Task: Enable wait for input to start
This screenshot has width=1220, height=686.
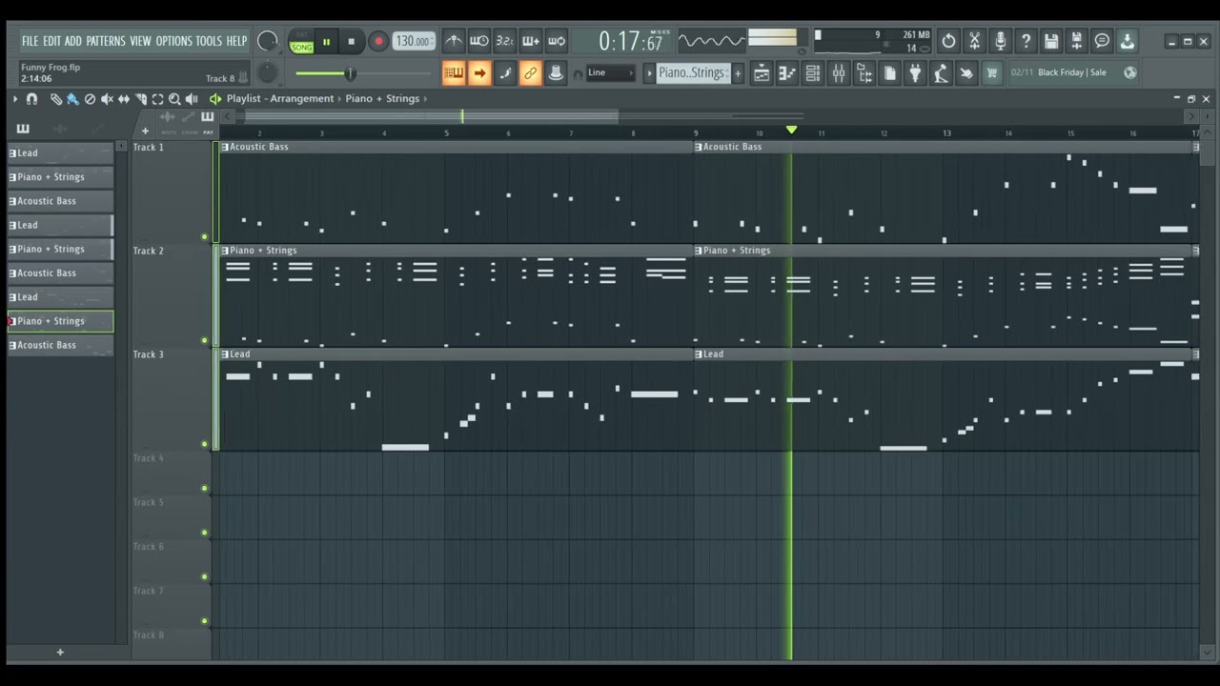Action: 479,41
